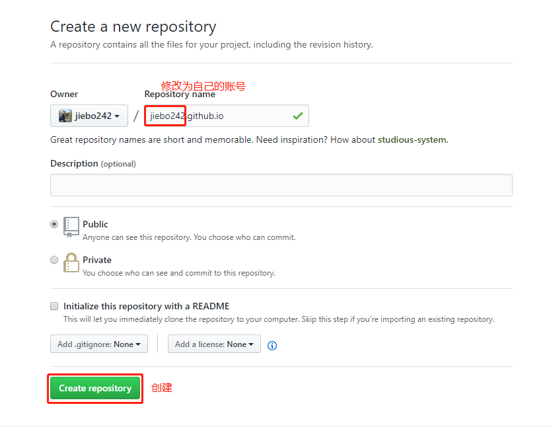
Task: Click the green checkmark in the repository name field
Action: tap(298, 116)
